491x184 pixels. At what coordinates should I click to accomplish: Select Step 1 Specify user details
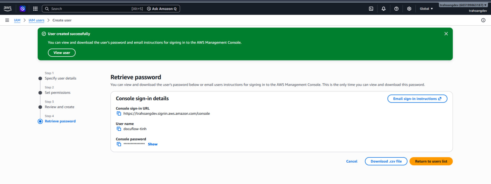[x=60, y=78]
